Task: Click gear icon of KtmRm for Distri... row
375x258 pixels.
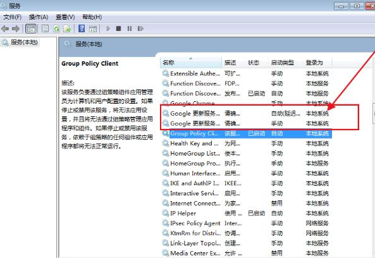Action: [165, 233]
